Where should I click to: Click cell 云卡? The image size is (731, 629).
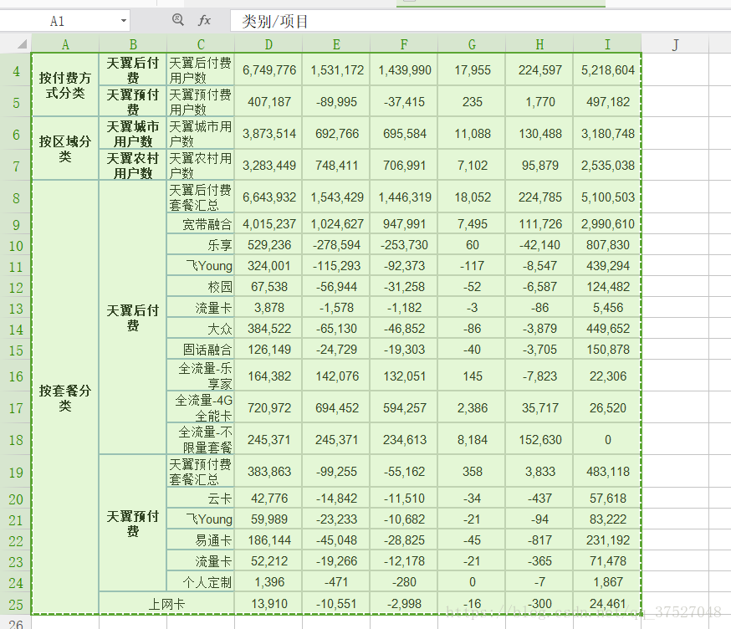click(x=201, y=498)
